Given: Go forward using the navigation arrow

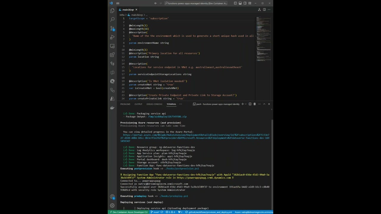Looking at the screenshot, I should tap(161, 3).
